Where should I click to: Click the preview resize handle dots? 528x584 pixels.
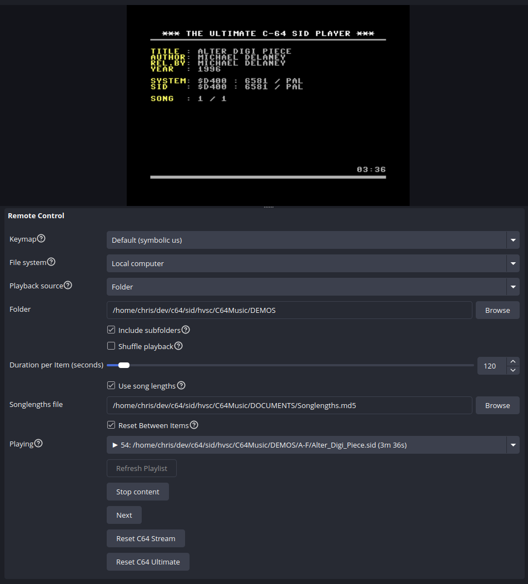coord(268,207)
